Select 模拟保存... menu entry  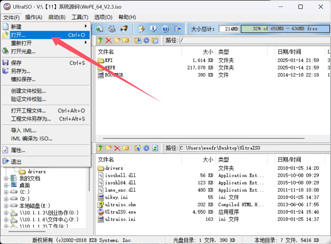pyautogui.click(x=46, y=79)
